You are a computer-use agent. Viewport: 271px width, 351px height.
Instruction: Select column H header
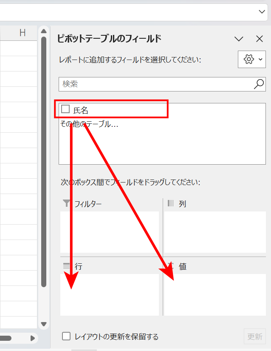23,33
